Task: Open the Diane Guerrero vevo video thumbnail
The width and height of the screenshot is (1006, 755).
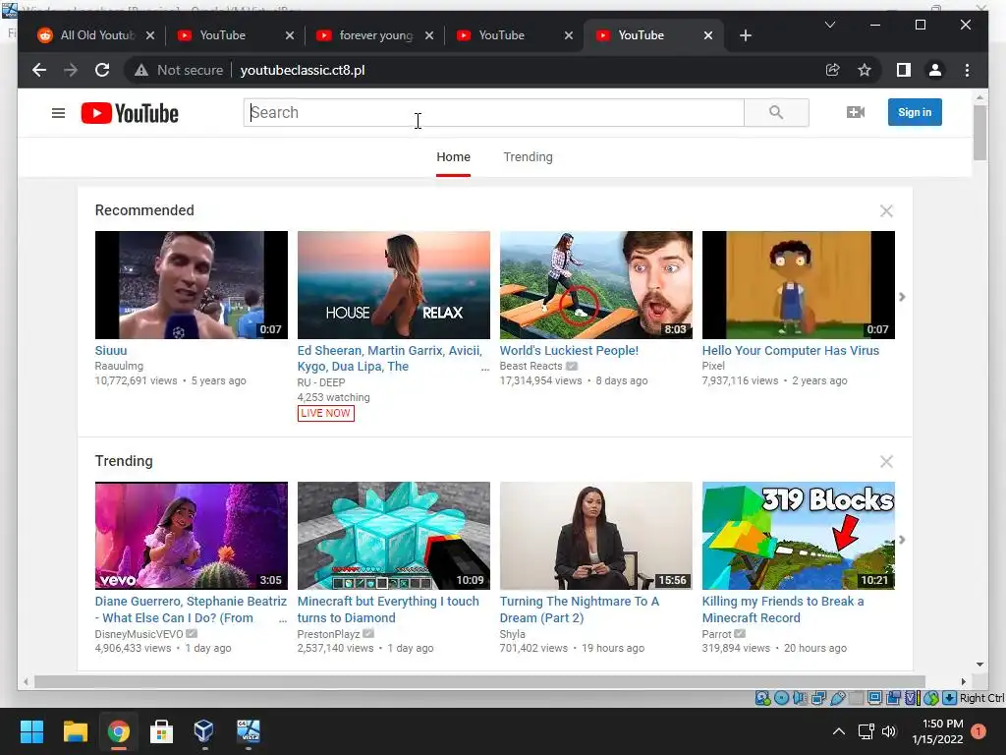Action: point(192,536)
